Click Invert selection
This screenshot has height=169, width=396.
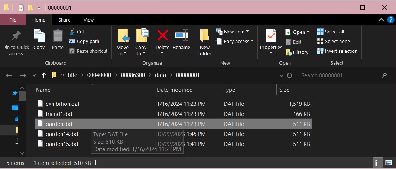click(x=337, y=51)
